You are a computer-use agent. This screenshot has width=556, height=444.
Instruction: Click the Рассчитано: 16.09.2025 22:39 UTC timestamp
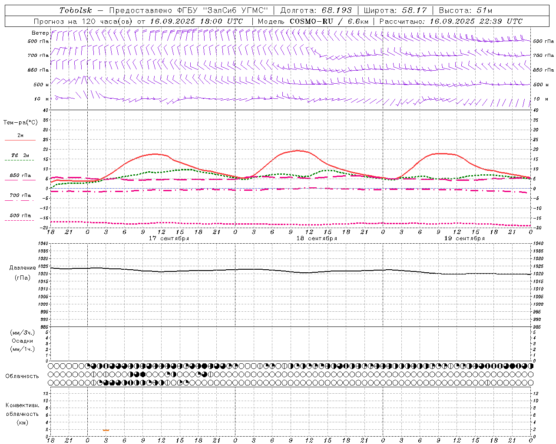click(451, 21)
